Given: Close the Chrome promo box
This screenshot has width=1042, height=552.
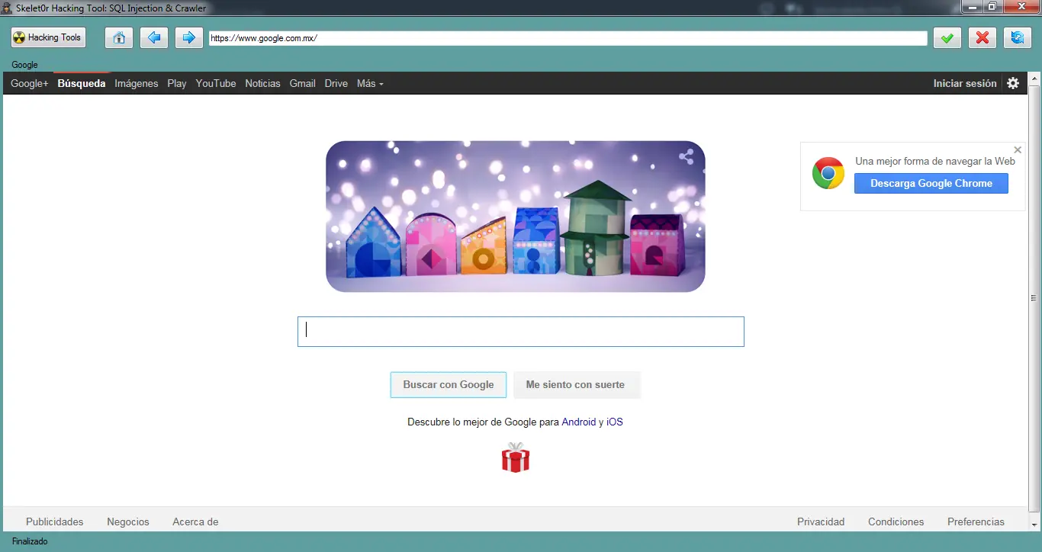Looking at the screenshot, I should pos(1018,150).
